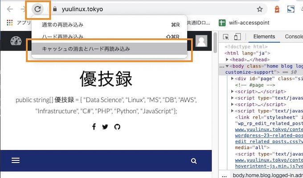Image resolution: width=303 pixels, height=178 pixels.
Task: Select the <!-- #page --> comment node
Action: pos(255,85)
